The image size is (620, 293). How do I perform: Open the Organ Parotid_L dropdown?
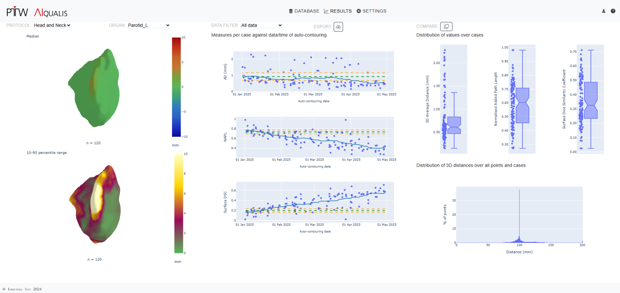pyautogui.click(x=149, y=25)
